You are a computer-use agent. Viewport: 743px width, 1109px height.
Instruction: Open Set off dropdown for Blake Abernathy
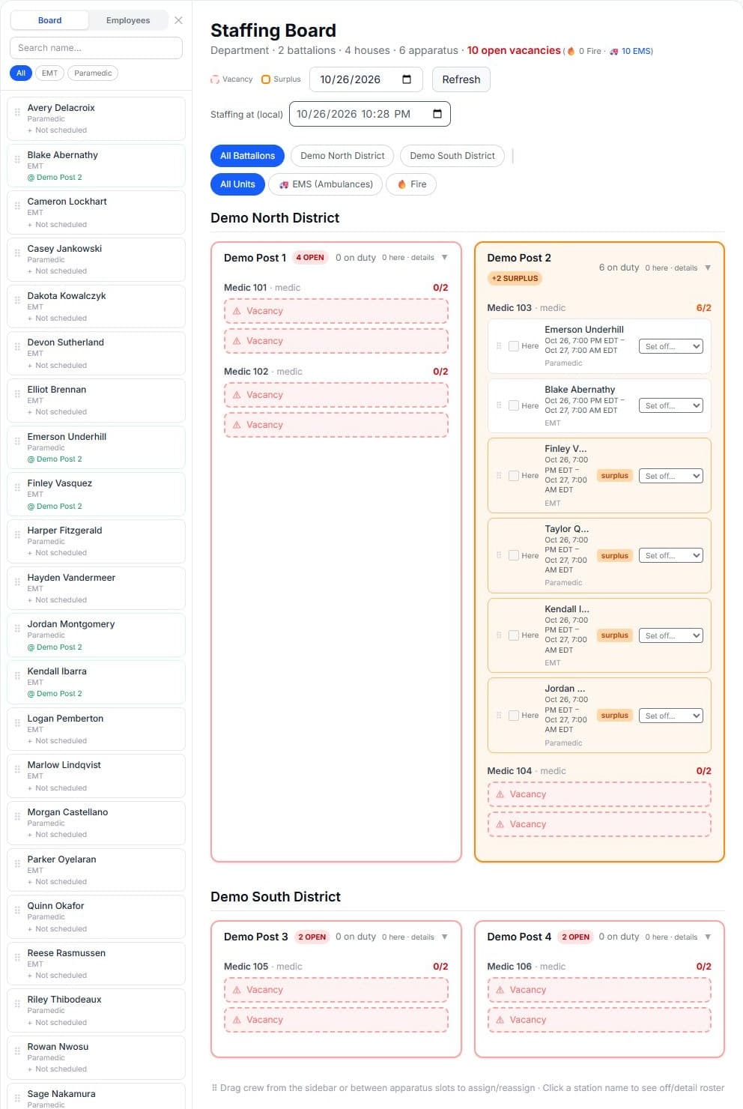[671, 405]
